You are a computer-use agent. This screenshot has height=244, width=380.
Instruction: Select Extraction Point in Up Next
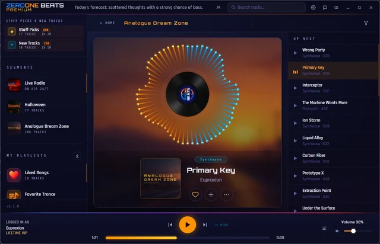pyautogui.click(x=333, y=194)
